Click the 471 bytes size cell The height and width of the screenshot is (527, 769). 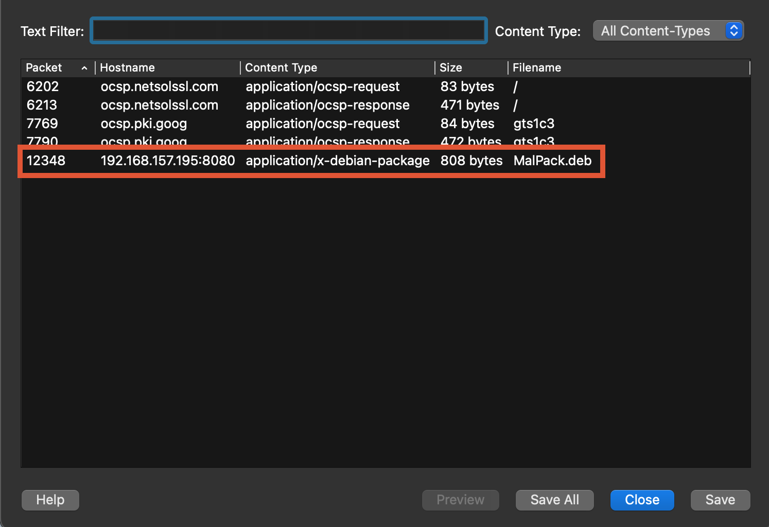click(x=470, y=105)
